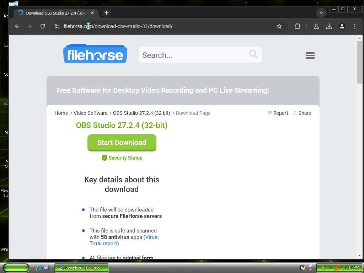This screenshot has width=364, height=273.
Task: Launch Internet Explorer from quick launch
Action: (x=39, y=268)
